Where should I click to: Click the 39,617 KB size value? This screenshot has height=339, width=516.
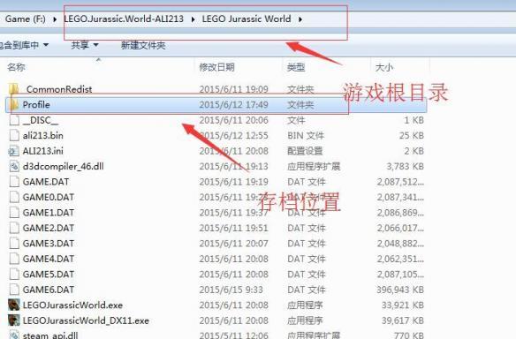[403, 320]
